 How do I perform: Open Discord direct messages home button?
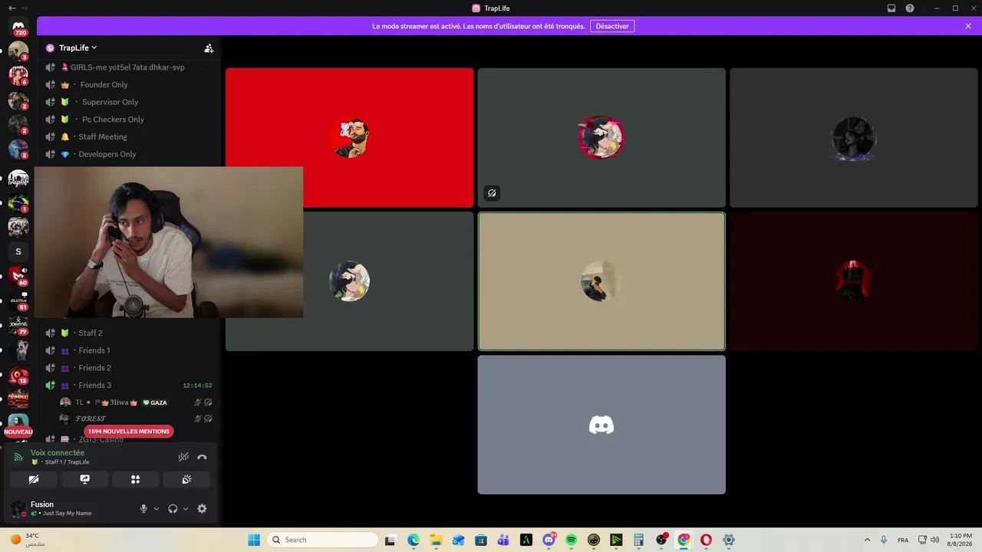(x=18, y=28)
